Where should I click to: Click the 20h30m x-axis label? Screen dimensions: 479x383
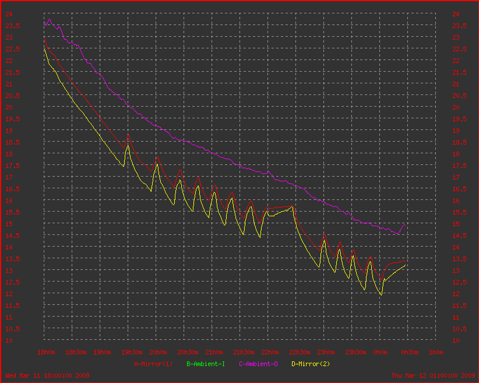pos(188,352)
